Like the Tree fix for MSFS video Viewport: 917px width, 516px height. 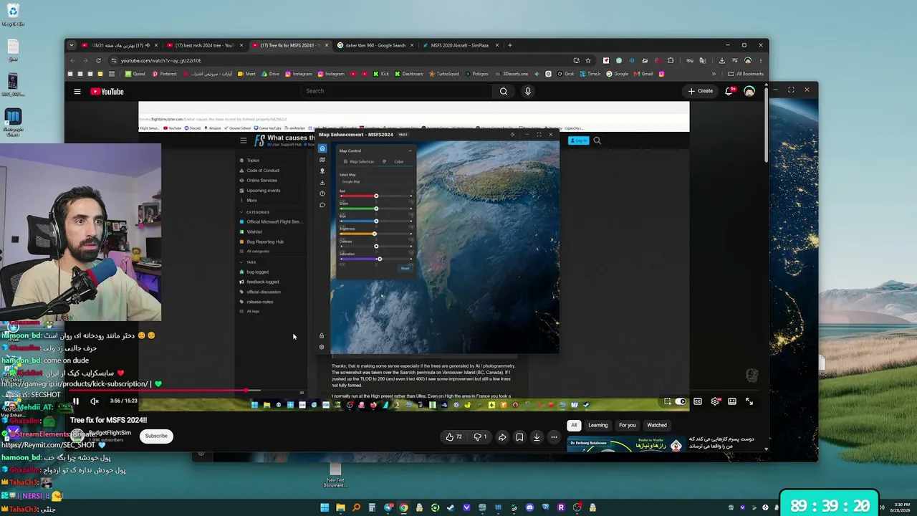pyautogui.click(x=453, y=437)
